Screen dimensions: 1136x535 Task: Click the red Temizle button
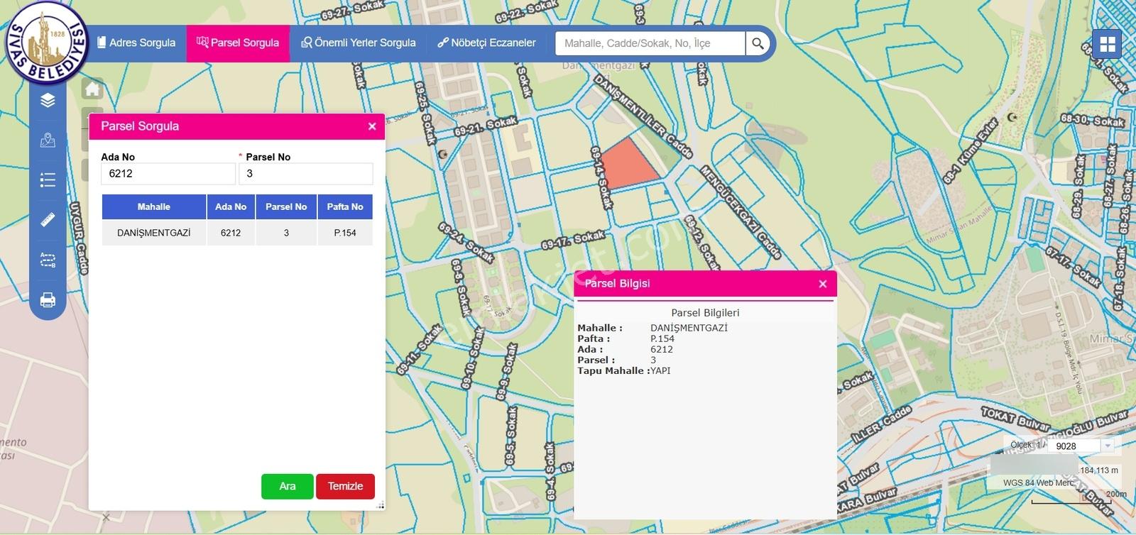[345, 486]
